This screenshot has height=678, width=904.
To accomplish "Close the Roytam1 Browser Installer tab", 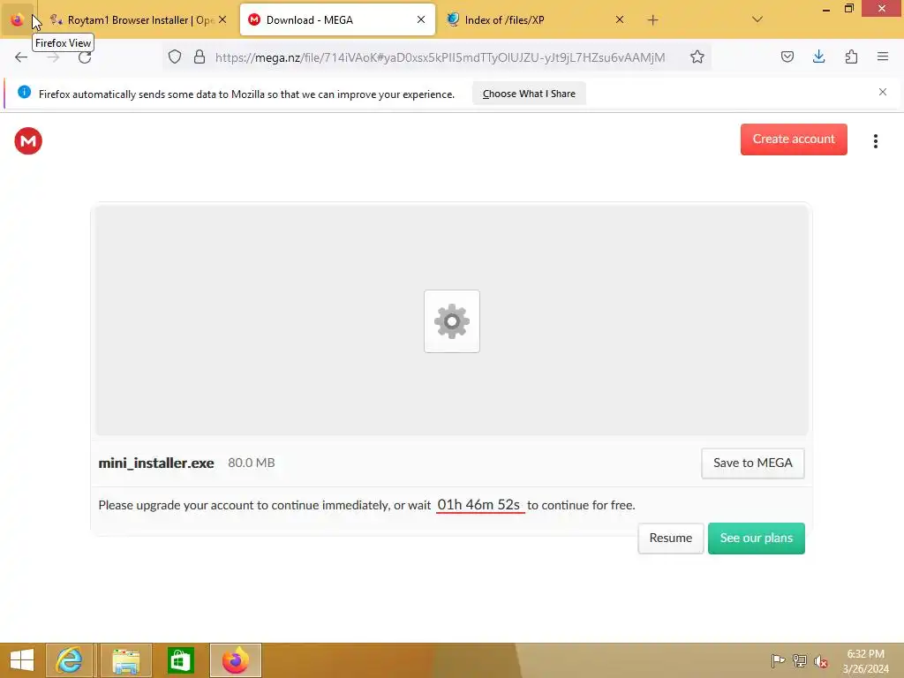I will click(x=222, y=19).
